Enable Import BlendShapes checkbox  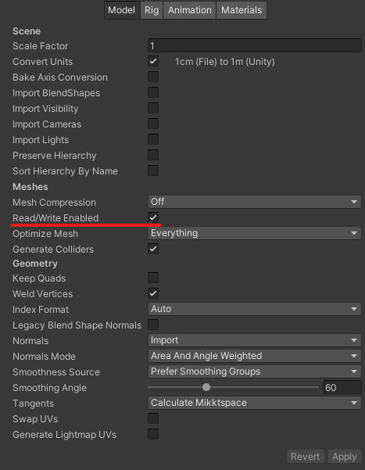point(153,92)
